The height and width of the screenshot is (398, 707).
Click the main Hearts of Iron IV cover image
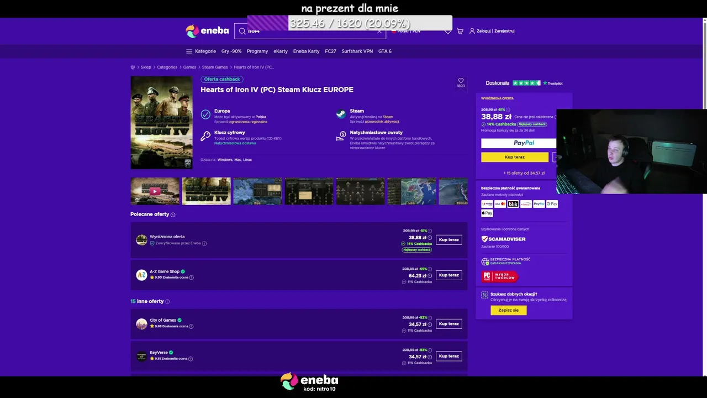pos(161,122)
